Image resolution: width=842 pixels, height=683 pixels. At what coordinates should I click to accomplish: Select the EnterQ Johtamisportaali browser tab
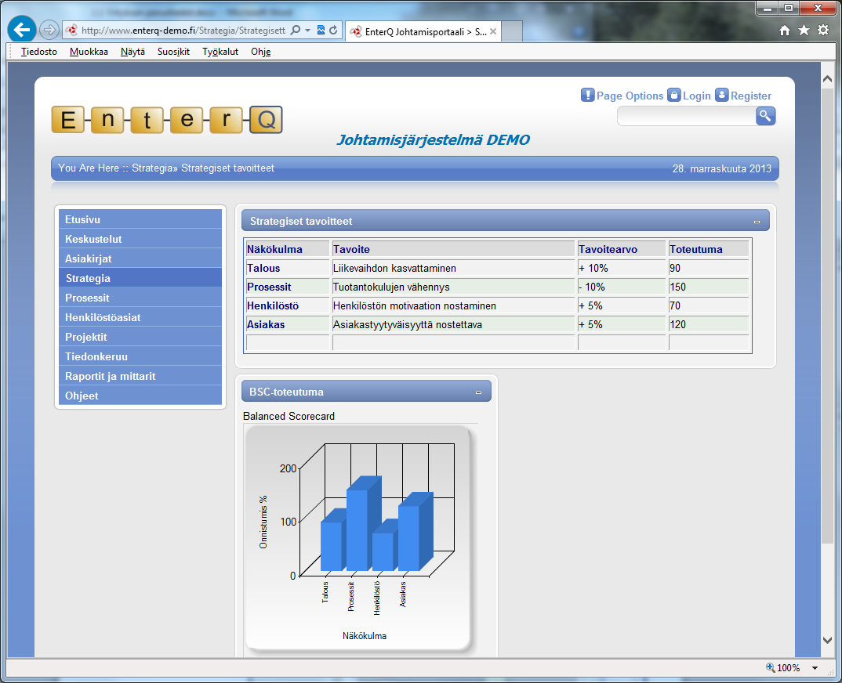pyautogui.click(x=423, y=31)
